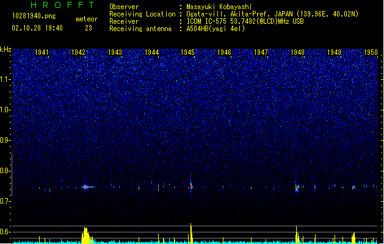Click the meteor count 23

click(89, 28)
